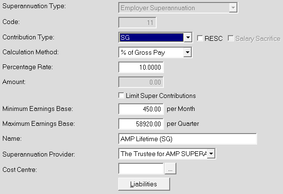
Task: Click the Code field showing 11
Action: [x=137, y=23]
